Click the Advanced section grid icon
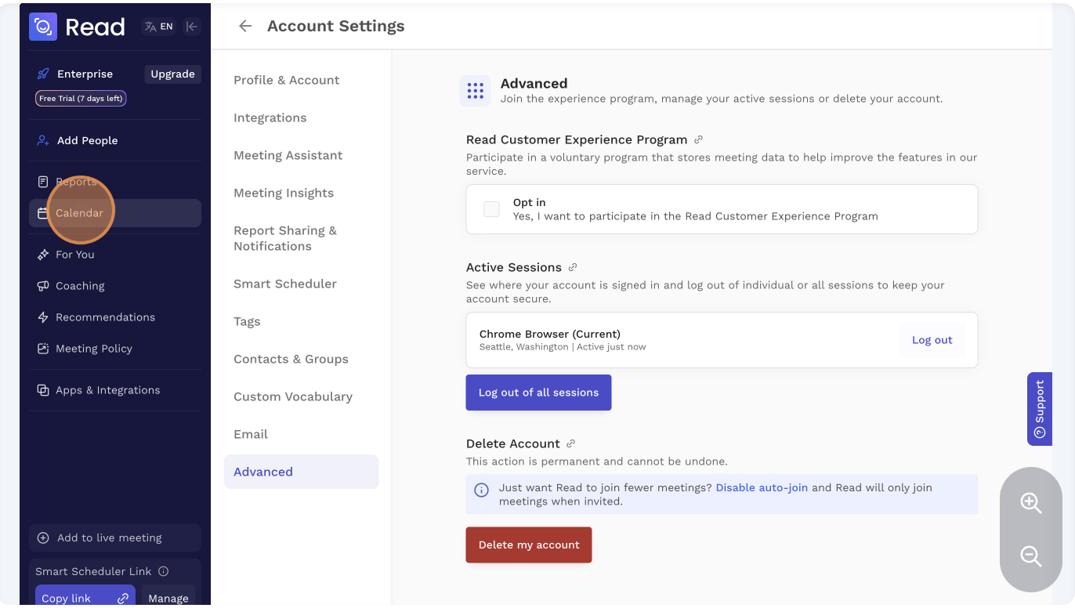Screen dimensions: 1075x608 [x=475, y=91]
